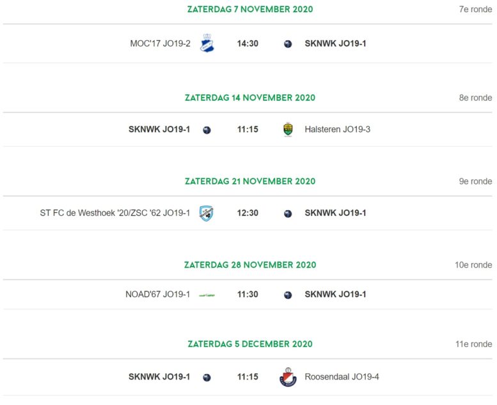Click SKNWK ball logo in 7 November match
497x405 pixels.
tap(288, 44)
